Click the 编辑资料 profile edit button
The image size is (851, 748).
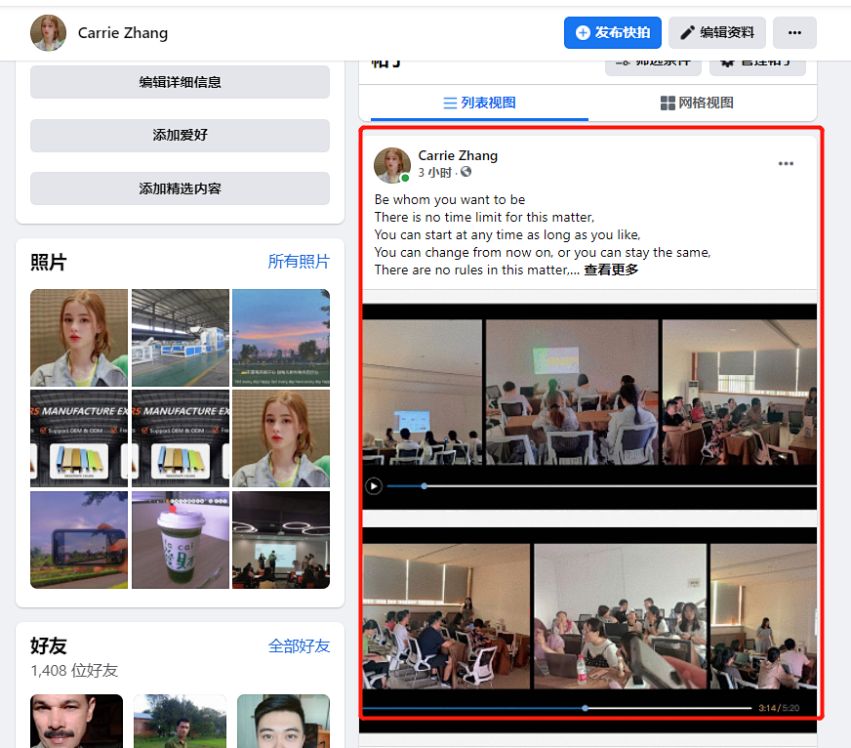pos(716,32)
